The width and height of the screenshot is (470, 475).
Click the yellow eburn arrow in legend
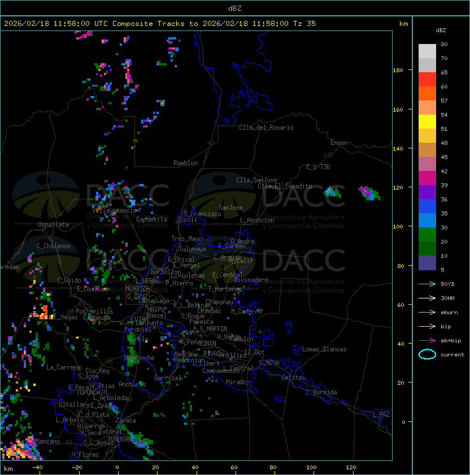tap(427, 313)
